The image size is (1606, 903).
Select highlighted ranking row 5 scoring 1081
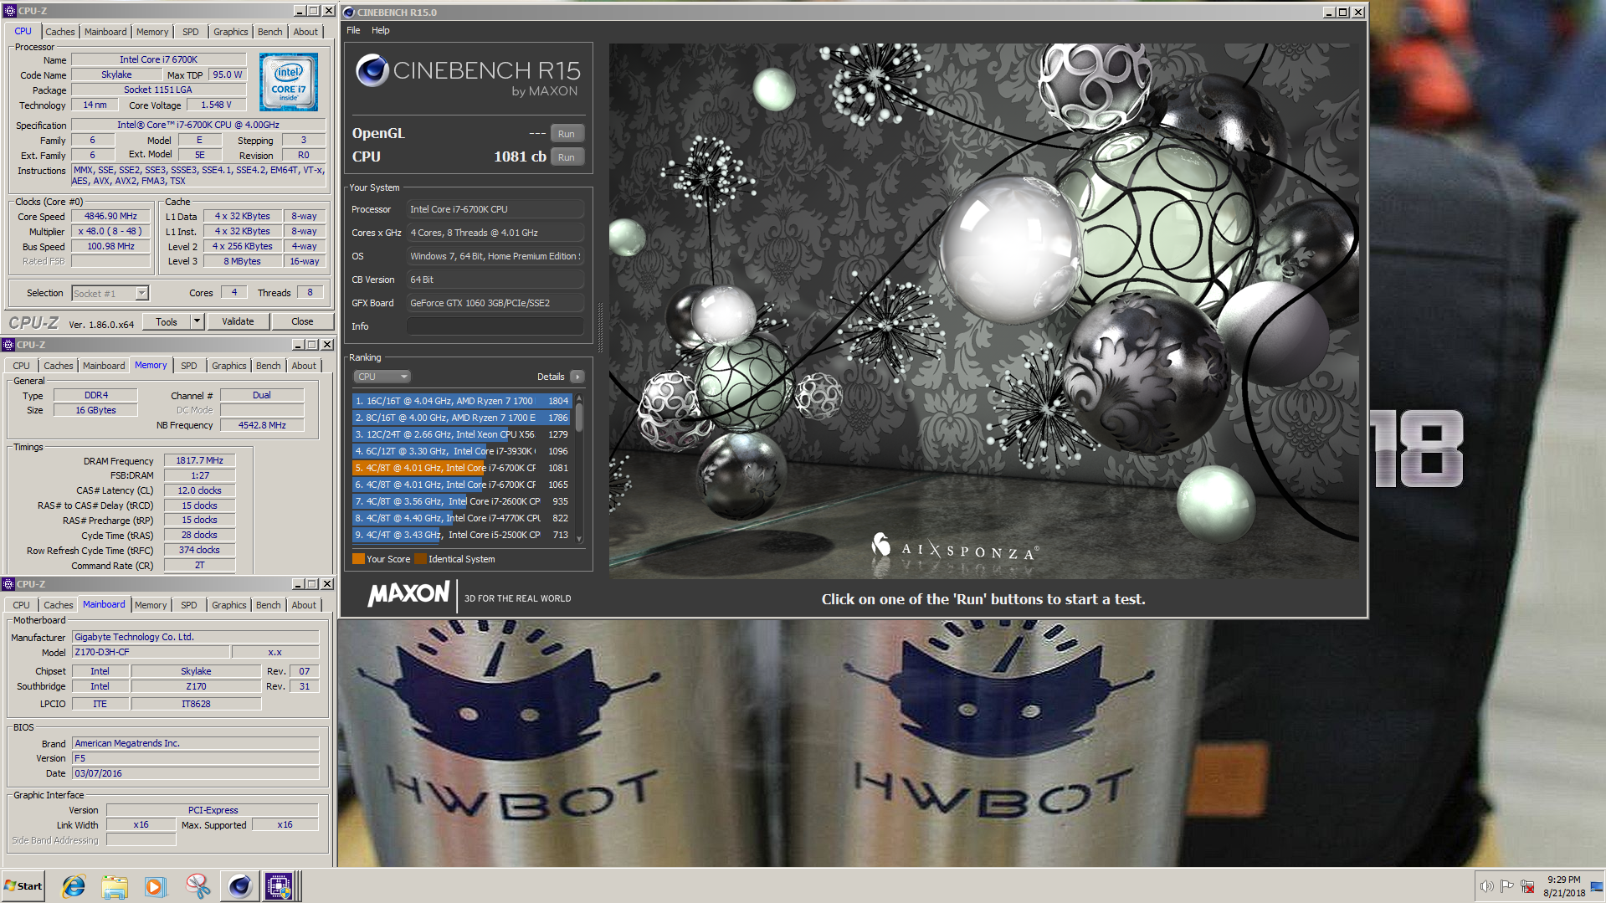click(x=461, y=468)
